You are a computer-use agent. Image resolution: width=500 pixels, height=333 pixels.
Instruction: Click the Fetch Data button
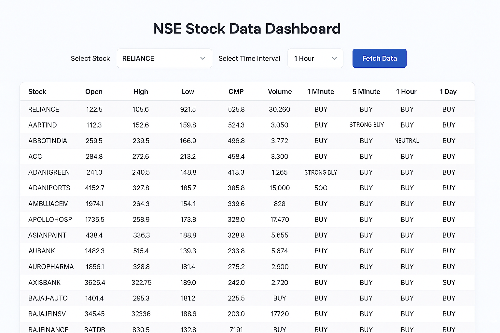pyautogui.click(x=379, y=58)
